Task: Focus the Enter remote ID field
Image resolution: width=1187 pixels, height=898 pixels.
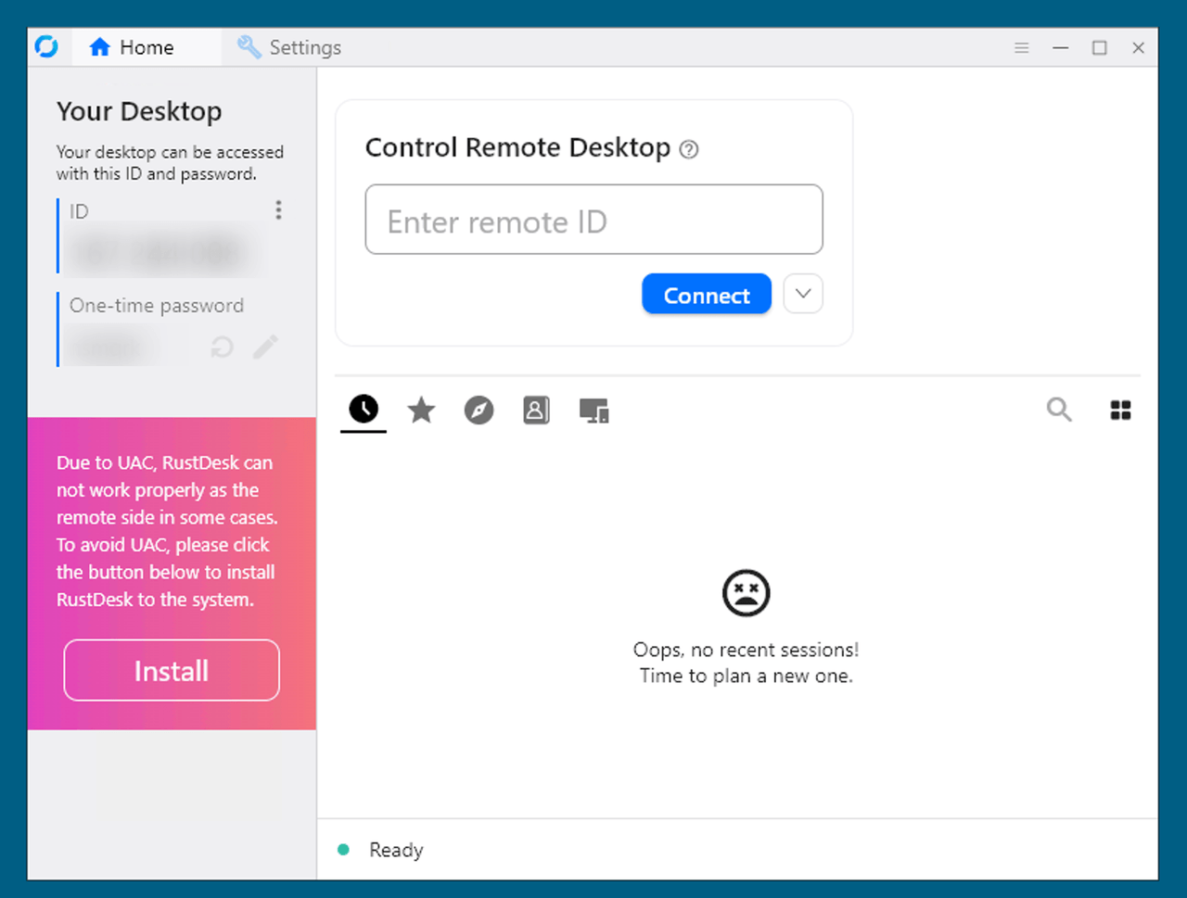Action: click(593, 220)
